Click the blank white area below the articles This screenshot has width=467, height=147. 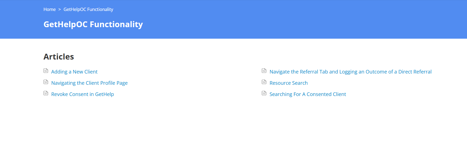tap(233, 123)
